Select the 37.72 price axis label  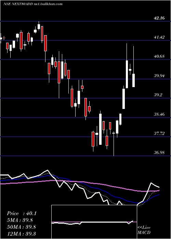click(x=159, y=133)
